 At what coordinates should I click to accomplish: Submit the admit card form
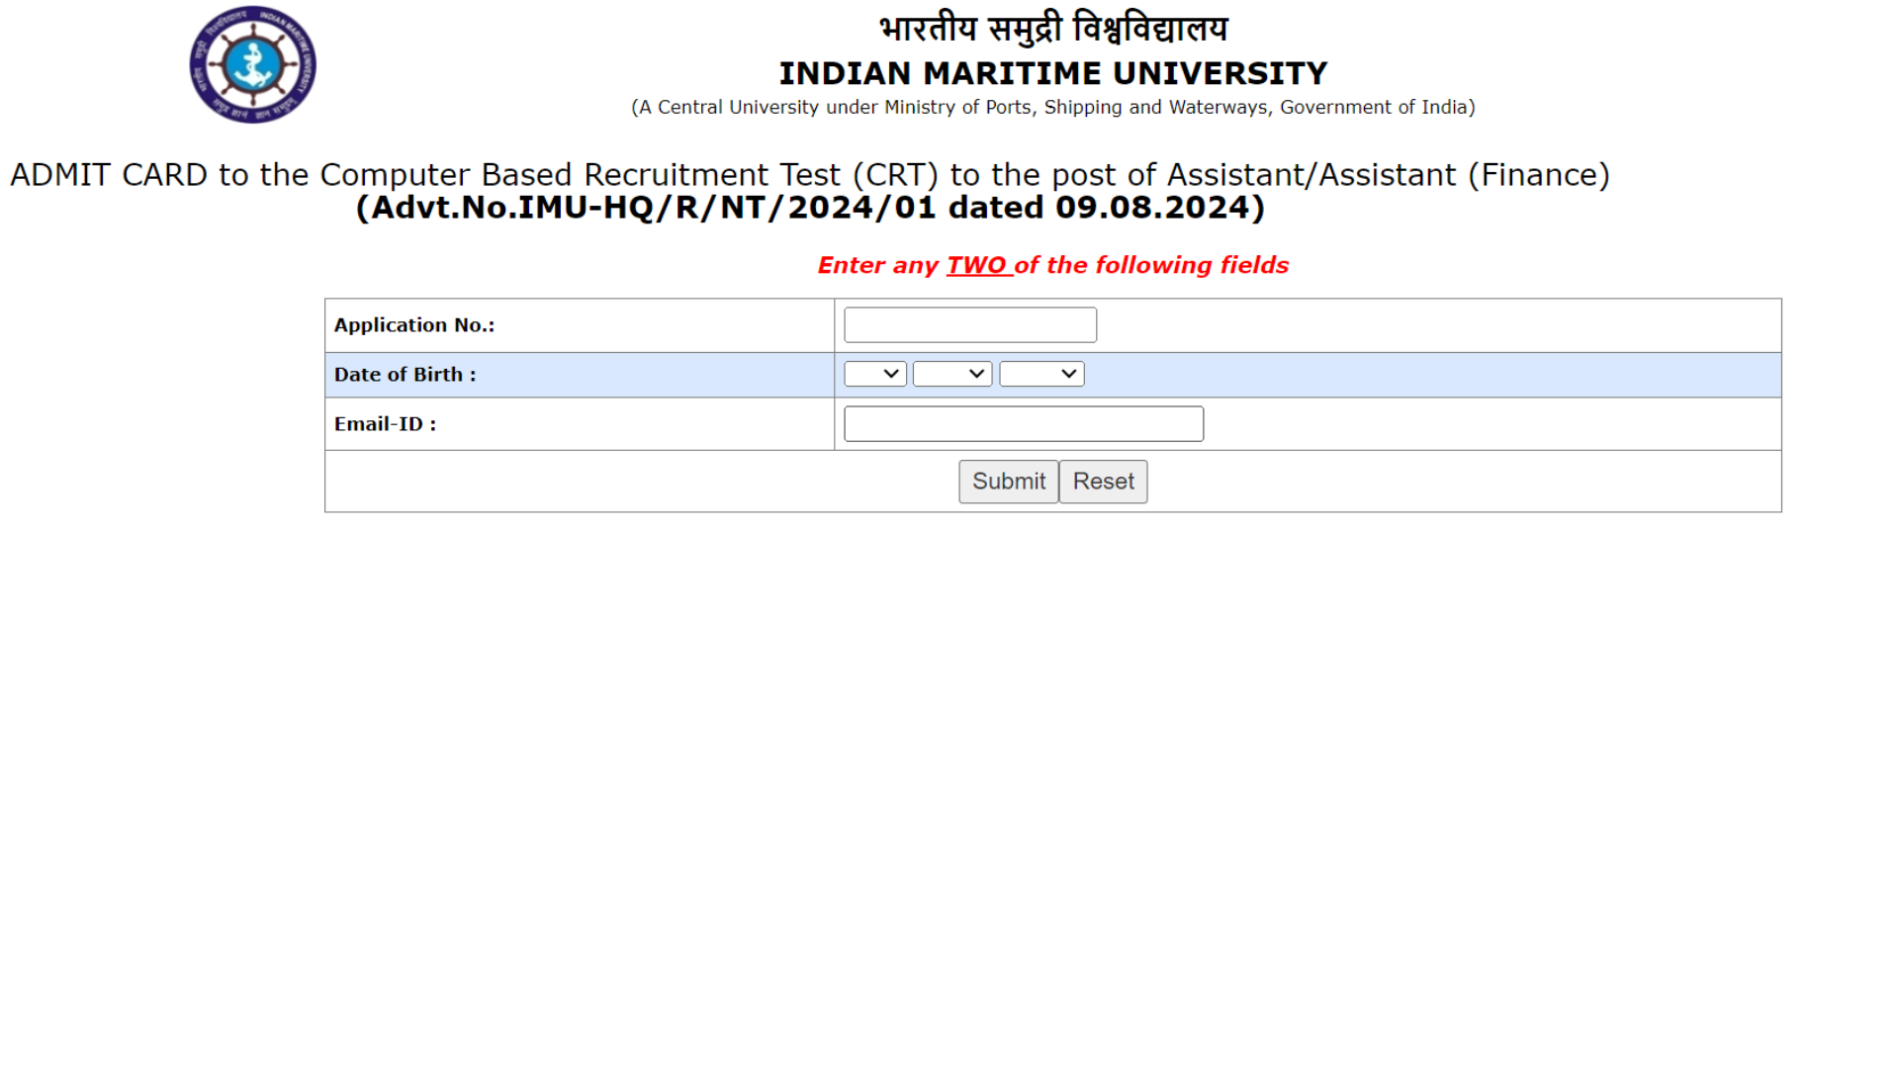1009,482
